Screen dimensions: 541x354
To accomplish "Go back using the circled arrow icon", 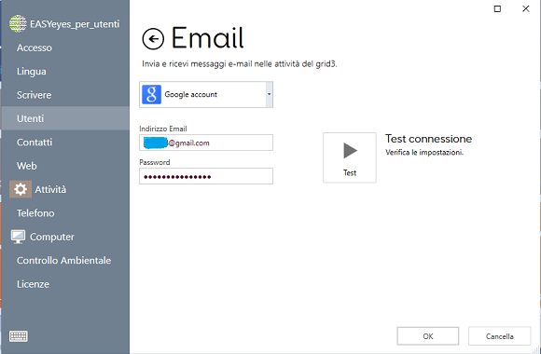I will tap(153, 38).
